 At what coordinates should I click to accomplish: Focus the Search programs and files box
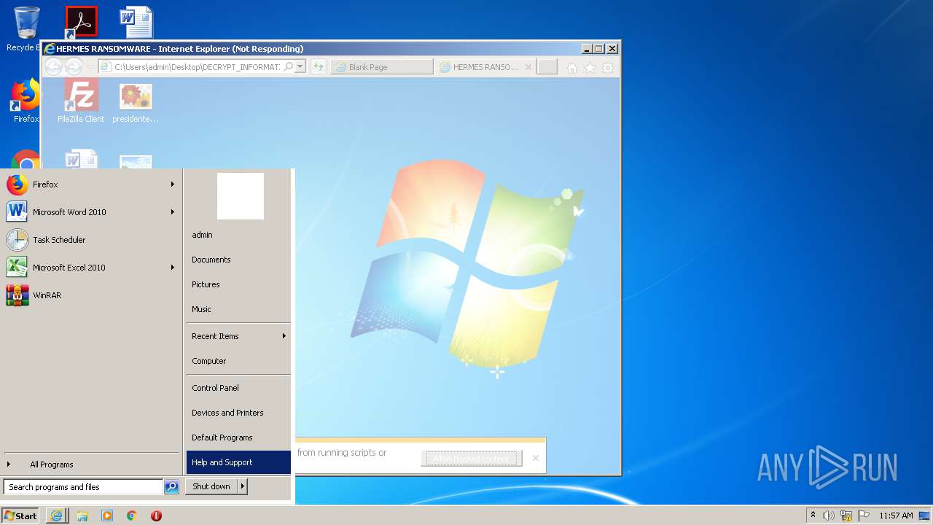83,487
